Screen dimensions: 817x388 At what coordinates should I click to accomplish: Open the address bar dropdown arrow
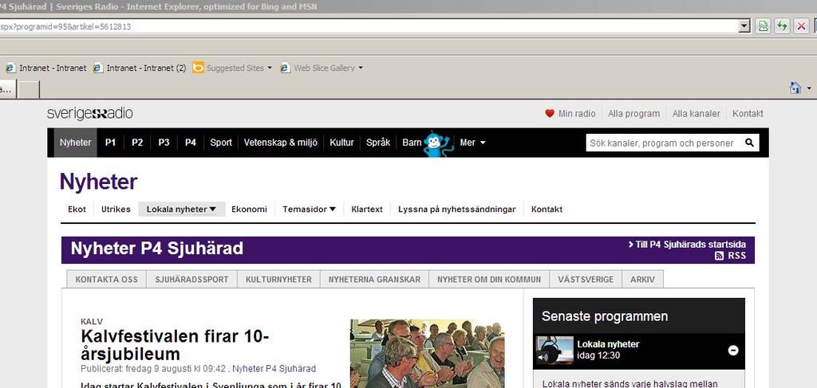(x=744, y=26)
